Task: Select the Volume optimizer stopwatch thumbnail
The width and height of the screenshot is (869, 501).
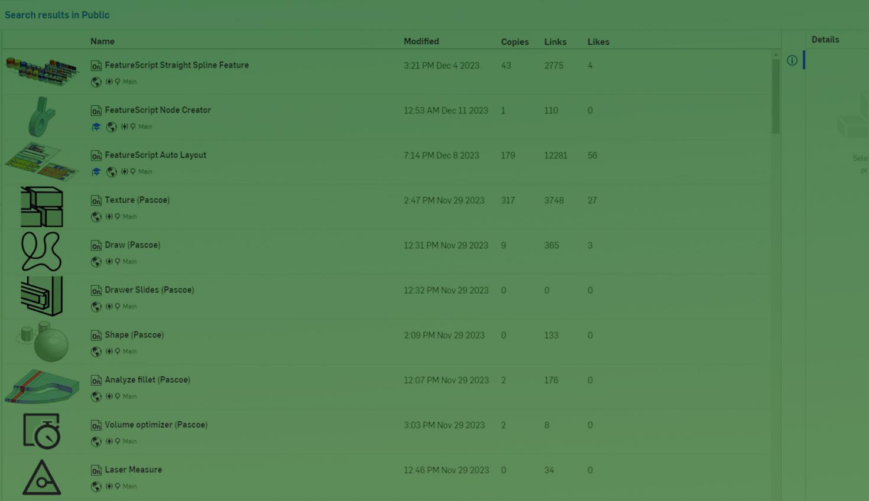Action: point(41,431)
